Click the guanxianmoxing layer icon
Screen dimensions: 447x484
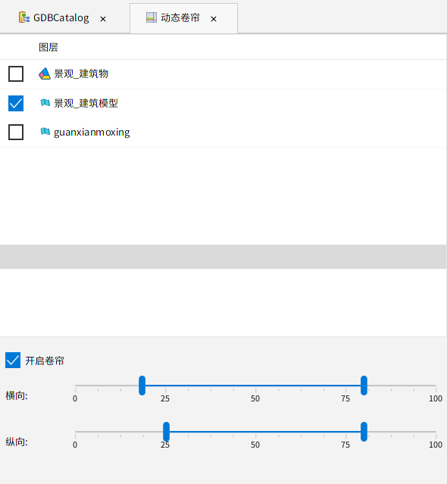coord(45,132)
